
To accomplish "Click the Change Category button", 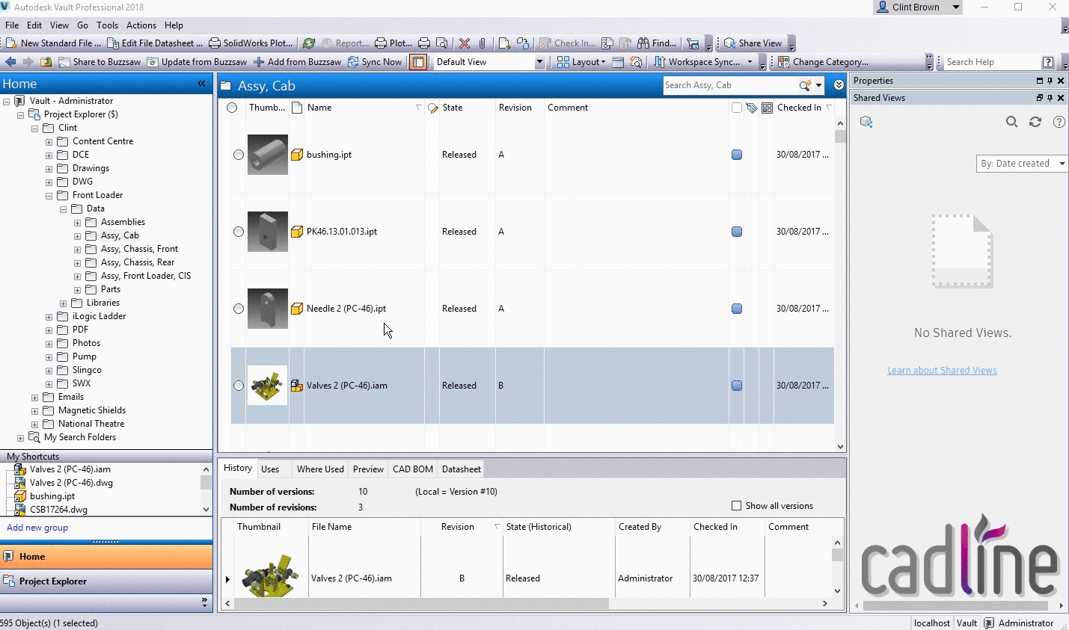I will tap(823, 62).
